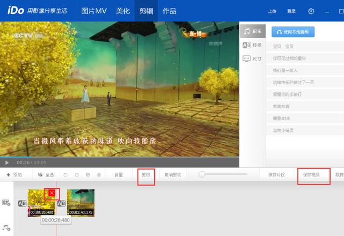Open the 图片MV tab
The width and height of the screenshot is (344, 236).
coord(94,11)
